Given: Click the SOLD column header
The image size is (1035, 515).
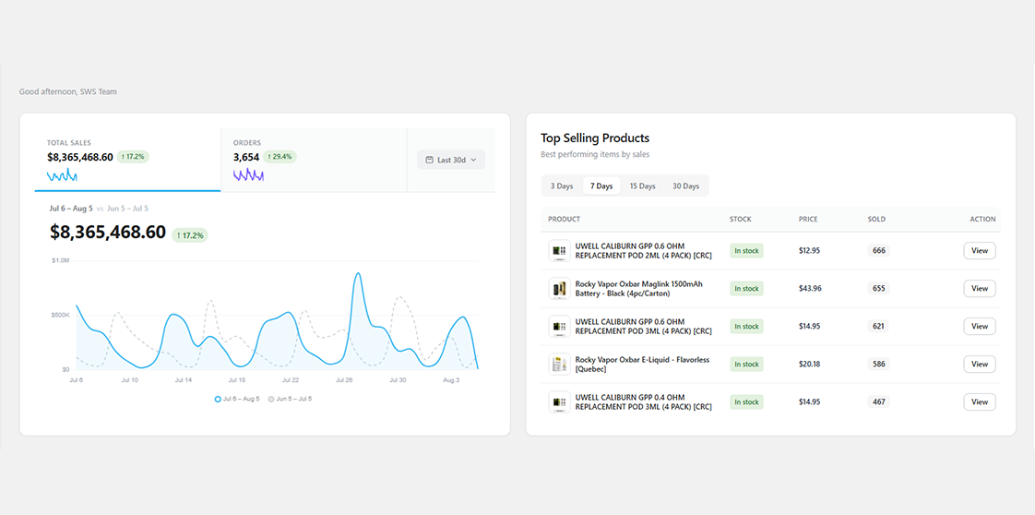Looking at the screenshot, I should tap(876, 220).
